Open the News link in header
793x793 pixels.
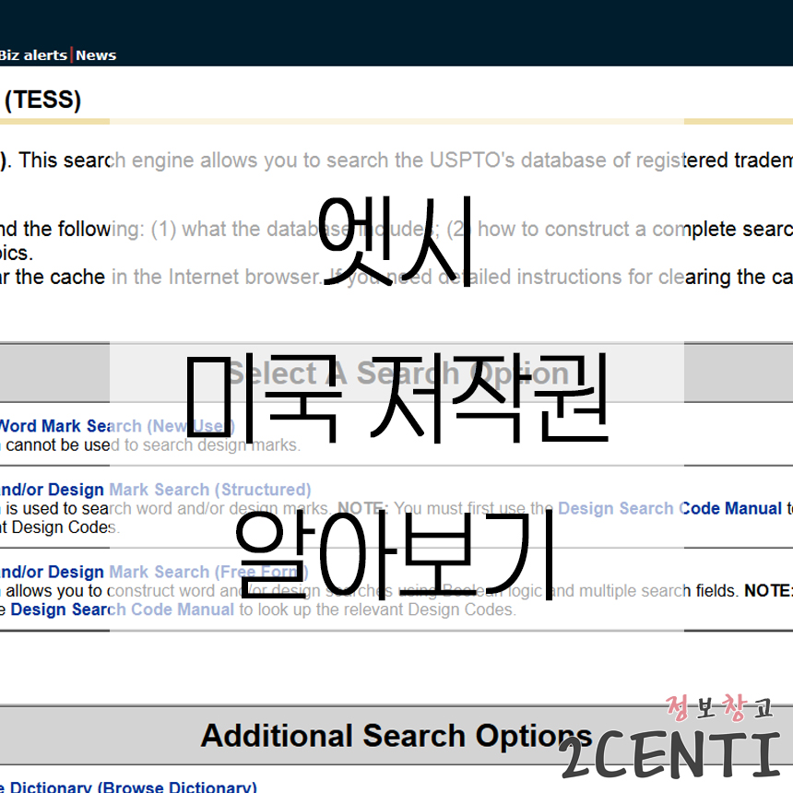(96, 55)
